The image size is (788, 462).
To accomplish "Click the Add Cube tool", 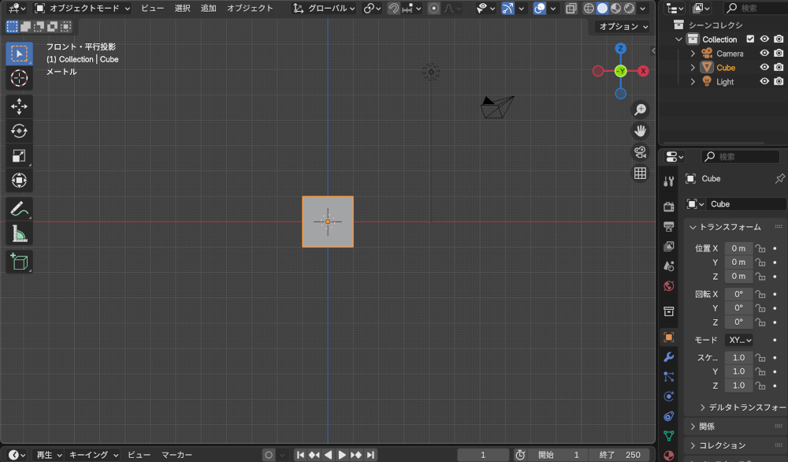I will point(19,262).
